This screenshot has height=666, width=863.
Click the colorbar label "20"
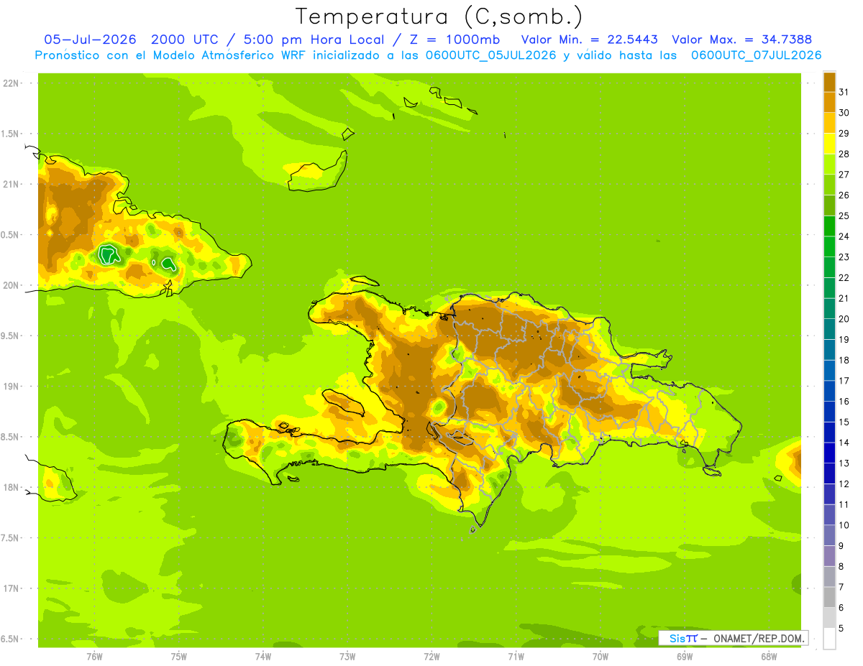point(844,319)
